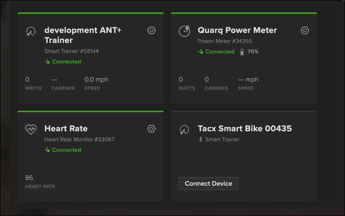Click the battery icon next to 75%

(242, 52)
